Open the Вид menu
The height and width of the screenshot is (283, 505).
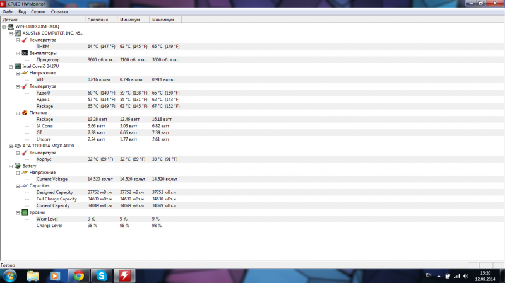pyautogui.click(x=22, y=11)
